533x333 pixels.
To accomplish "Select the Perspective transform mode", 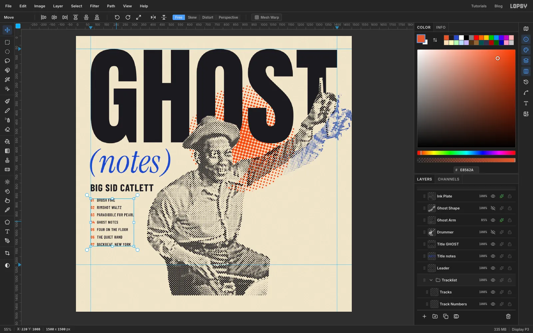I will coord(228,17).
